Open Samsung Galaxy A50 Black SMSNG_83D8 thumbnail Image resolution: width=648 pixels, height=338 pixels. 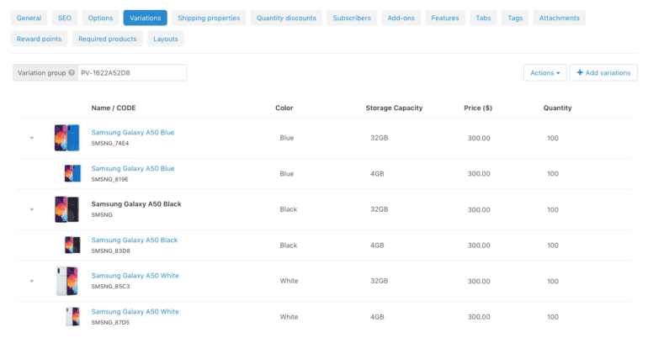click(x=72, y=246)
